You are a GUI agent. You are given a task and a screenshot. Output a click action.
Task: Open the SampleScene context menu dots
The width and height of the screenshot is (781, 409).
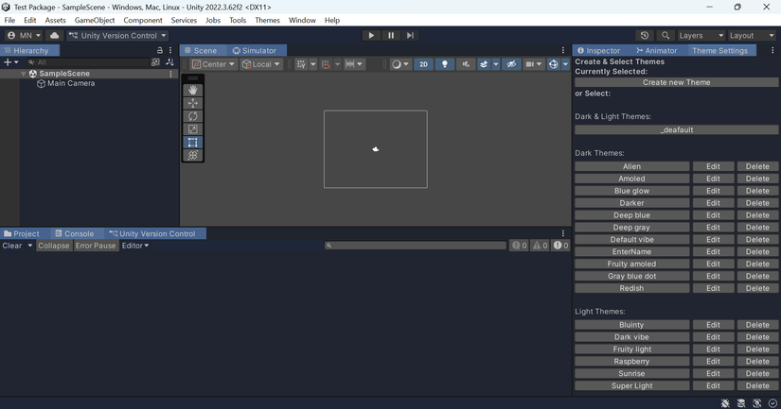coord(170,74)
